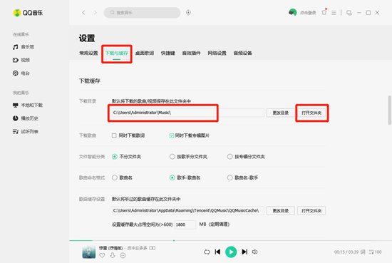This screenshot has width=392, height=263.
Task: Open the skin/theme shirt icon
Action: coord(324,12)
